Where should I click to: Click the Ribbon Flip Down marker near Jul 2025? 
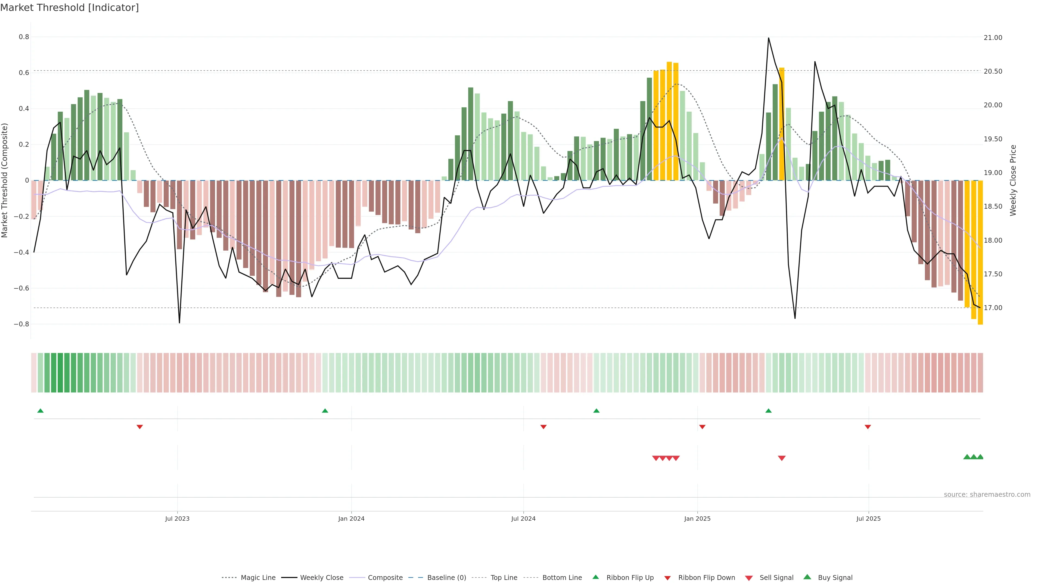pyautogui.click(x=868, y=427)
